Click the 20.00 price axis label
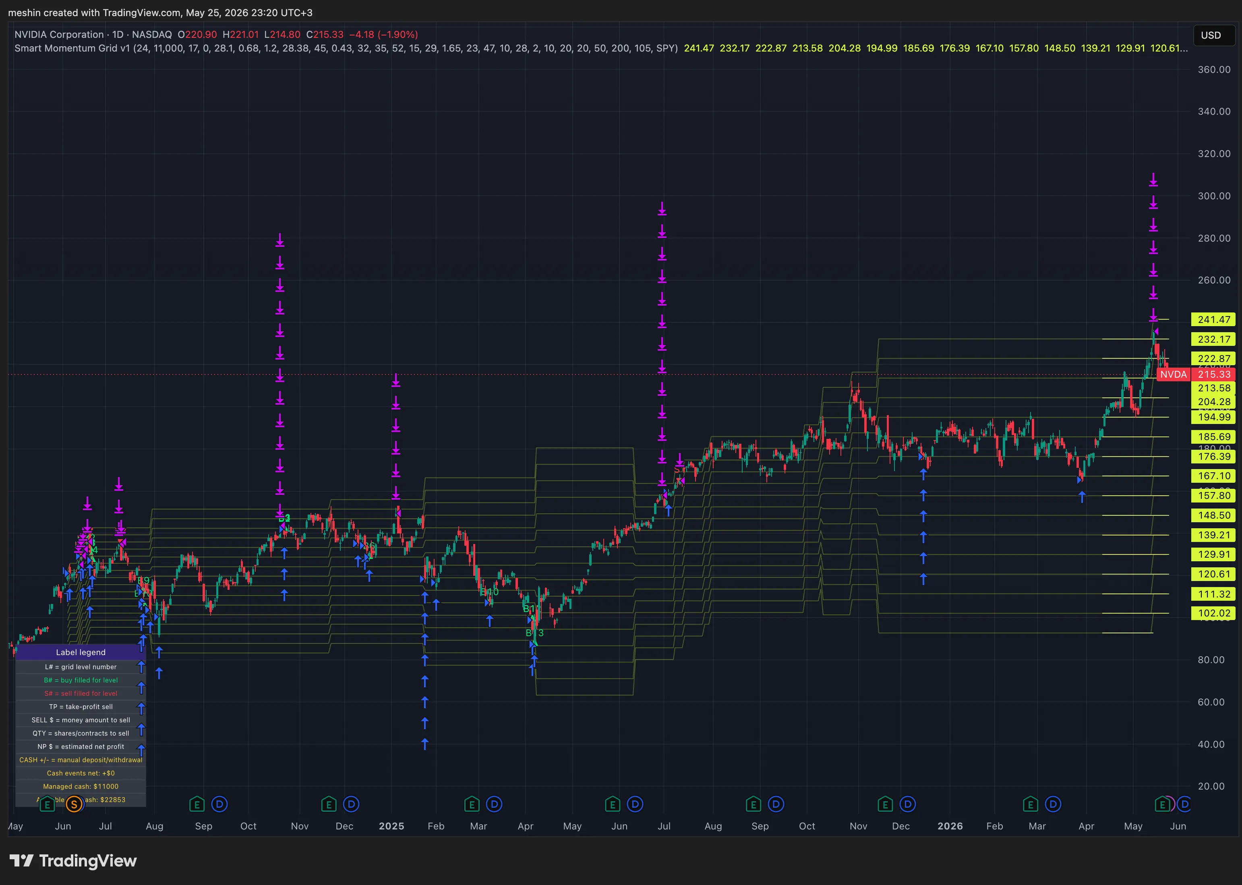This screenshot has width=1242, height=885. (x=1211, y=786)
